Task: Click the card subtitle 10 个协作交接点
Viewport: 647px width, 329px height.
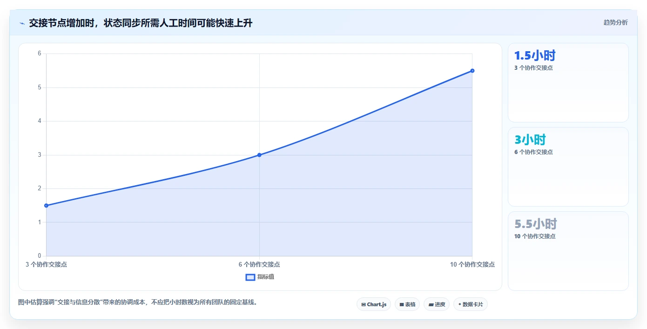Action: pyautogui.click(x=535, y=236)
